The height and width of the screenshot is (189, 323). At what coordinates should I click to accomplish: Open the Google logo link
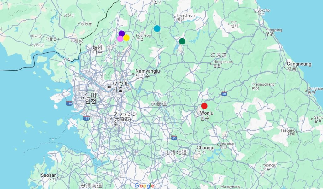click(144, 186)
